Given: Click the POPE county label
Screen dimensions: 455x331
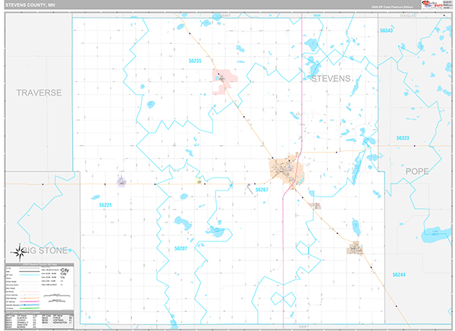Looking at the screenshot, I should (x=417, y=172).
